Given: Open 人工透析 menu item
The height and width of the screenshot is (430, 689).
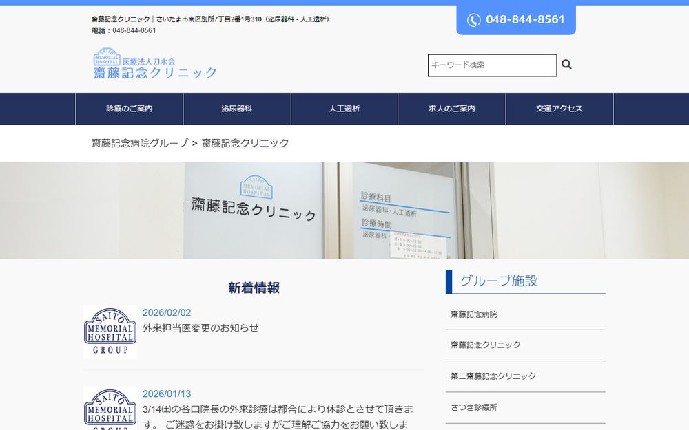Looking at the screenshot, I should coord(344,109).
